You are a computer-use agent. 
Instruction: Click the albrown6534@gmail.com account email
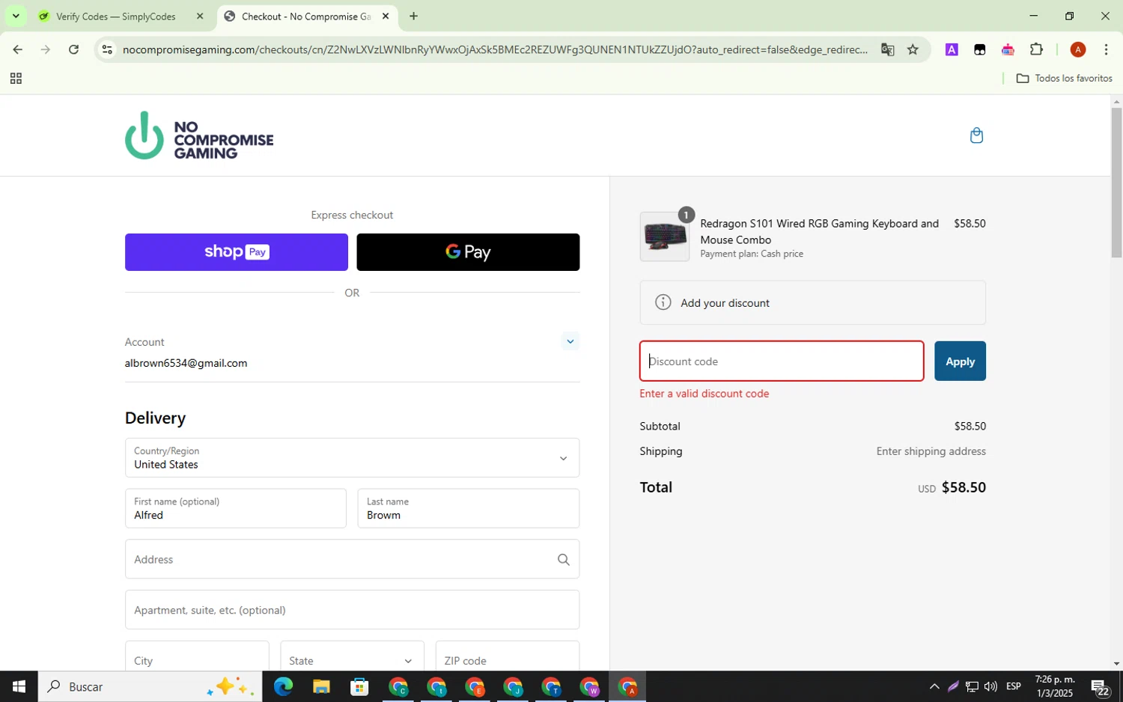tap(186, 363)
